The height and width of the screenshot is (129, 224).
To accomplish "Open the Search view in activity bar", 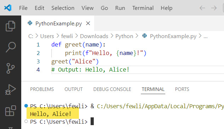I will [x=11, y=47].
